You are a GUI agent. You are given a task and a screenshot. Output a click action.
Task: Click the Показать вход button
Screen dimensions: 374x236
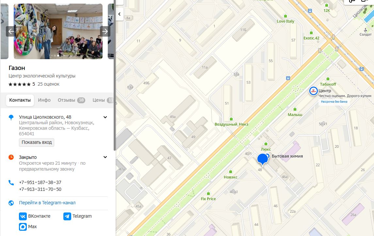pos(37,143)
